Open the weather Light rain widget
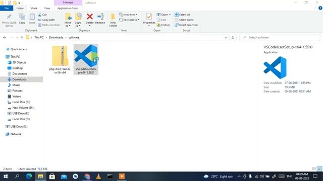Image resolution: width=323 pixels, height=181 pixels. coord(219,176)
